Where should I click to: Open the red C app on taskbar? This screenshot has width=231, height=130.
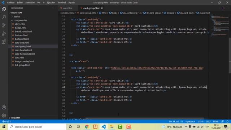click(128, 127)
